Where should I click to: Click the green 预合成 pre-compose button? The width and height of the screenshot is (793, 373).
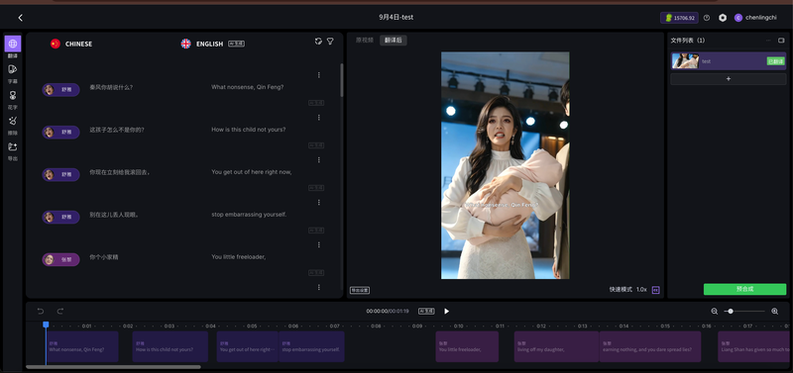point(745,289)
